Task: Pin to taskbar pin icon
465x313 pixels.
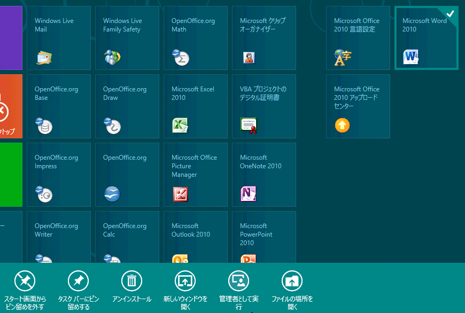Action: pyautogui.click(x=78, y=281)
